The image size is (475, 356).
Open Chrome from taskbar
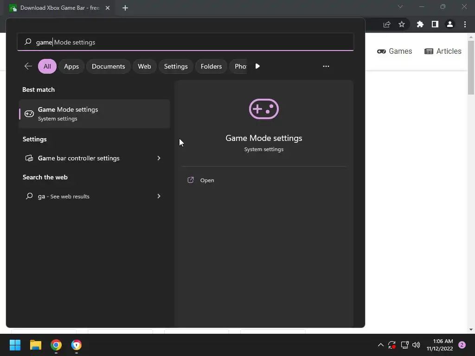click(56, 345)
